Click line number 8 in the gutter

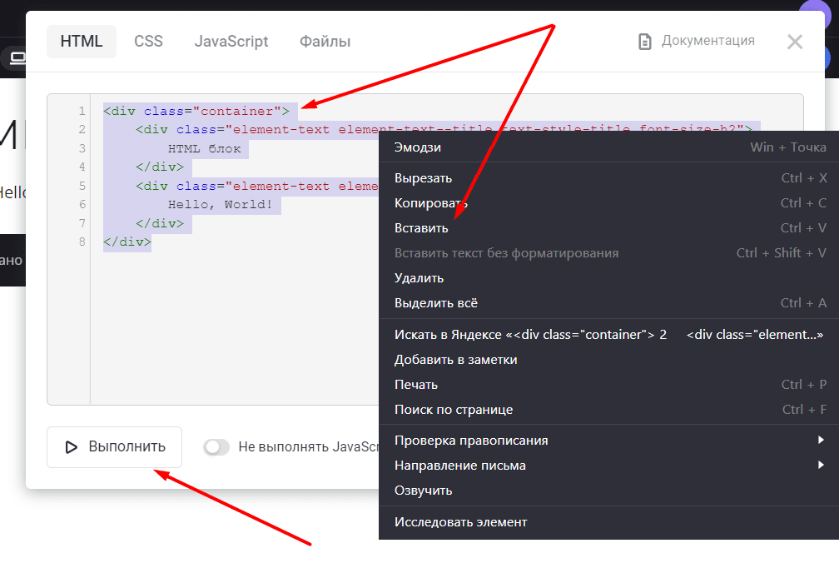[82, 242]
